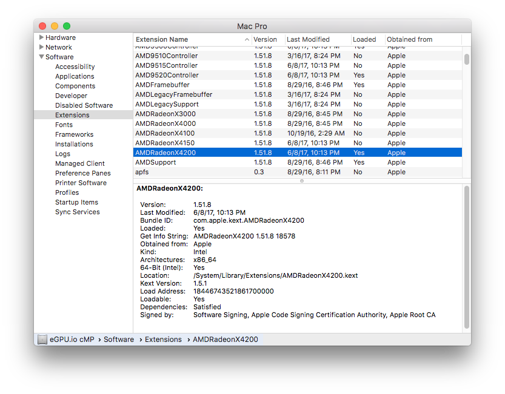Click Software in the path bar

pos(119,340)
